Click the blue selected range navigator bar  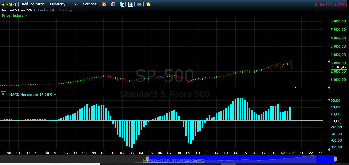click(x=241, y=159)
